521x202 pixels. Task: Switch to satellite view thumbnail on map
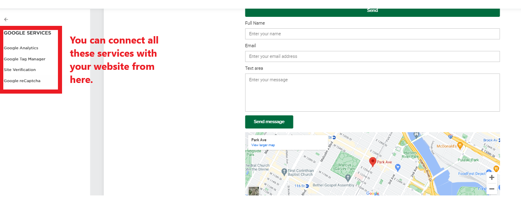pyautogui.click(x=254, y=191)
